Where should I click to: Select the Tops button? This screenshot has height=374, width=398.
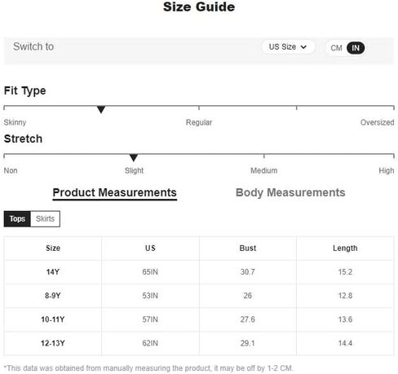[x=17, y=218]
